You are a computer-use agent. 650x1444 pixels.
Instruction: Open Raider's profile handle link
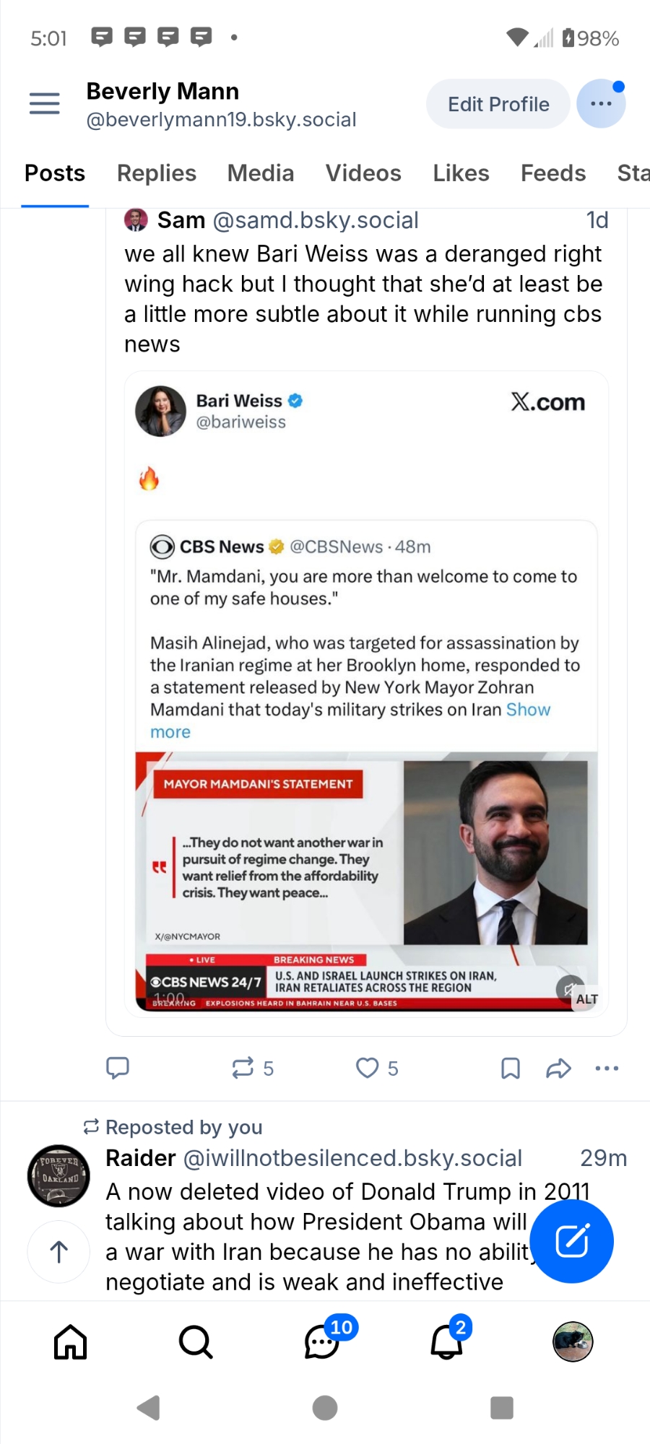click(352, 1158)
